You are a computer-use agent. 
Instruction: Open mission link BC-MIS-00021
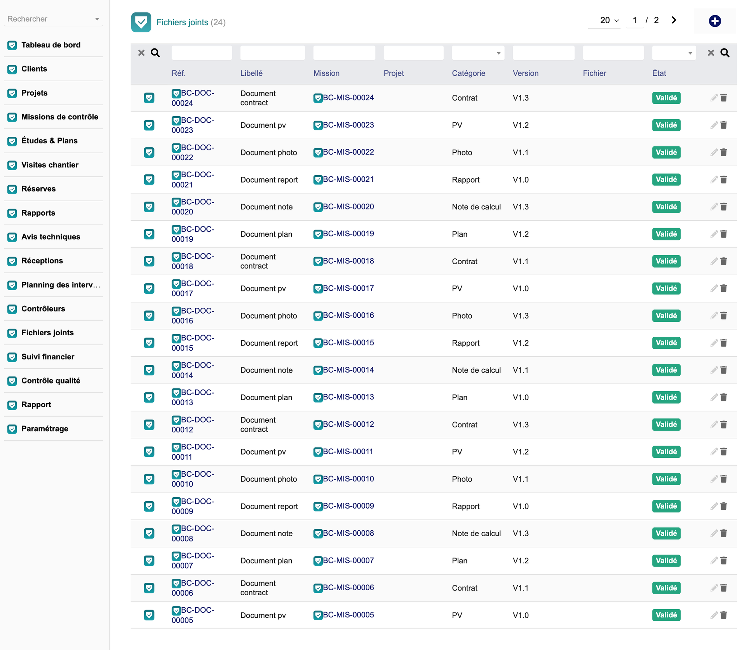coord(344,179)
